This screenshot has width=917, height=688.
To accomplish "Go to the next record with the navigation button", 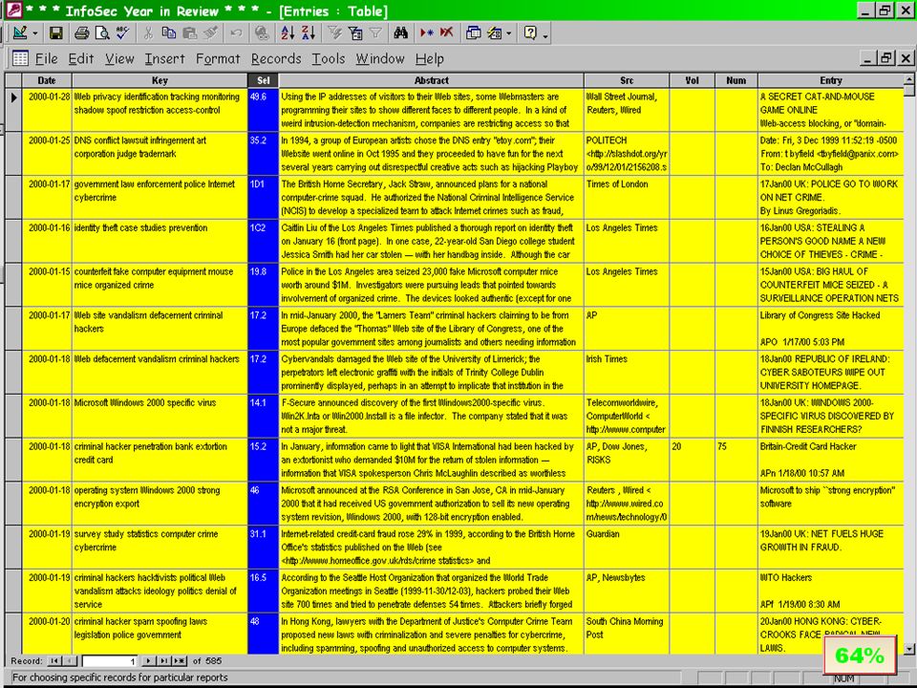I will (x=149, y=661).
